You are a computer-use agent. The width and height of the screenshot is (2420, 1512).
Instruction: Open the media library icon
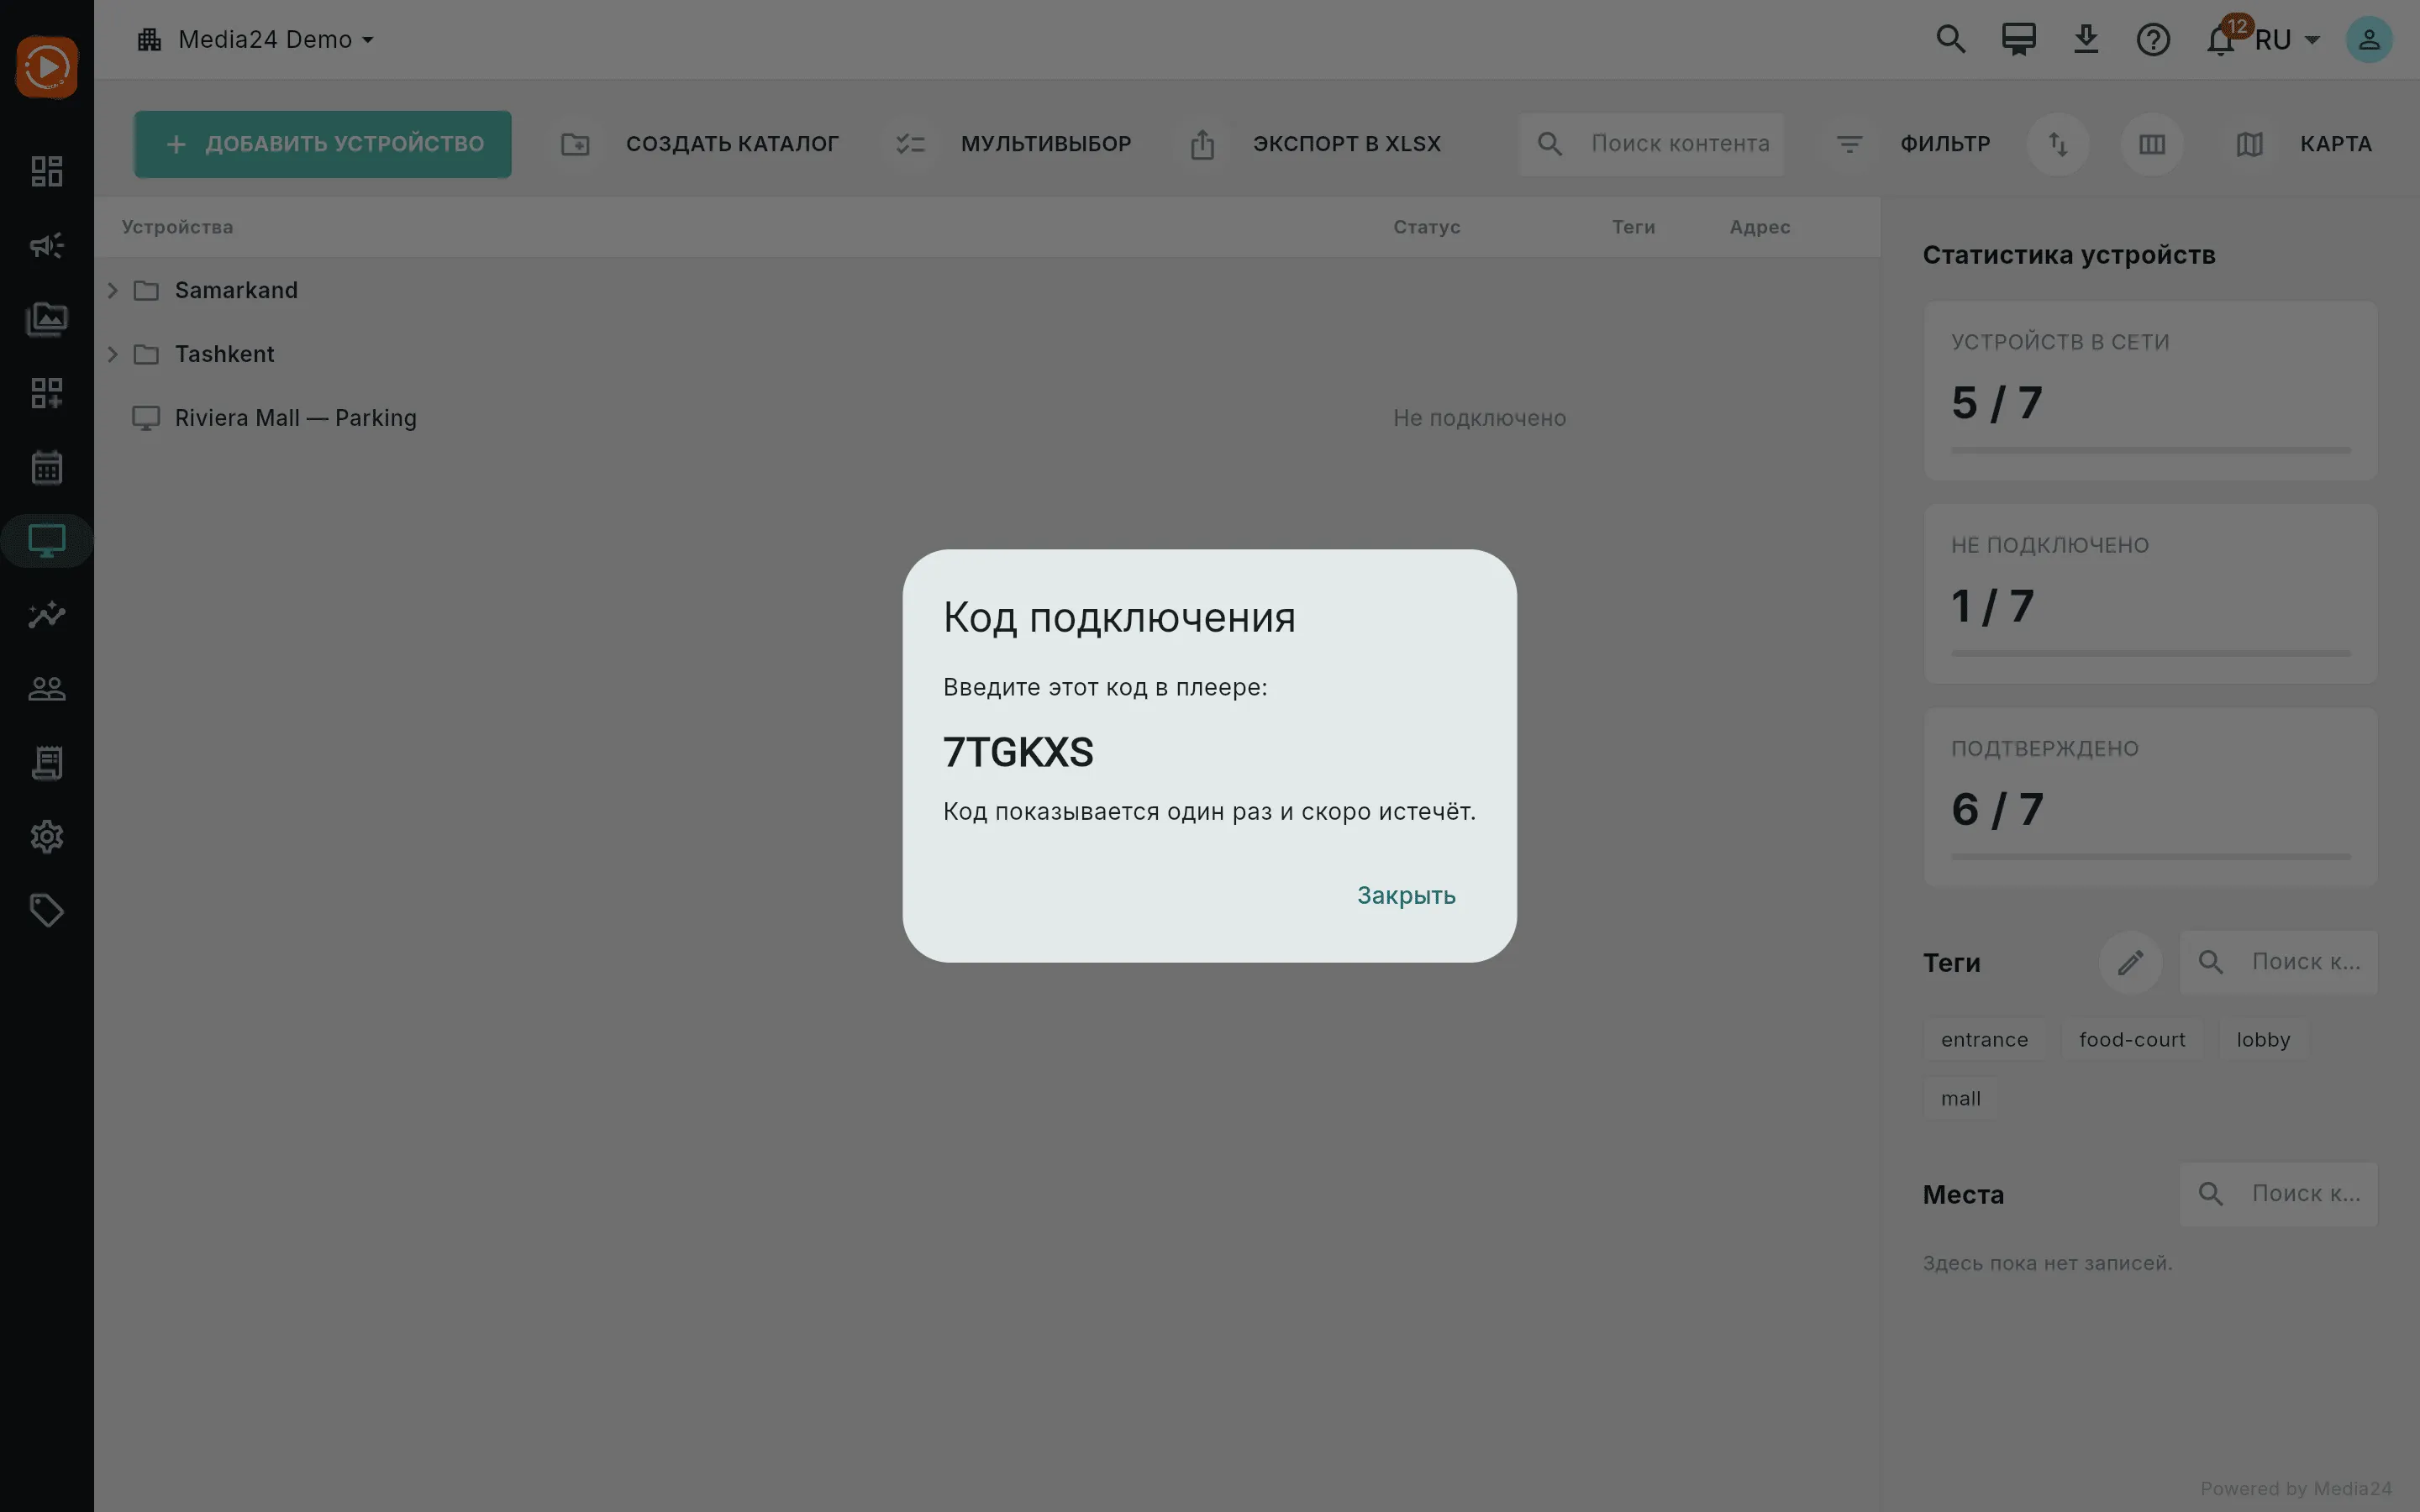pyautogui.click(x=47, y=319)
